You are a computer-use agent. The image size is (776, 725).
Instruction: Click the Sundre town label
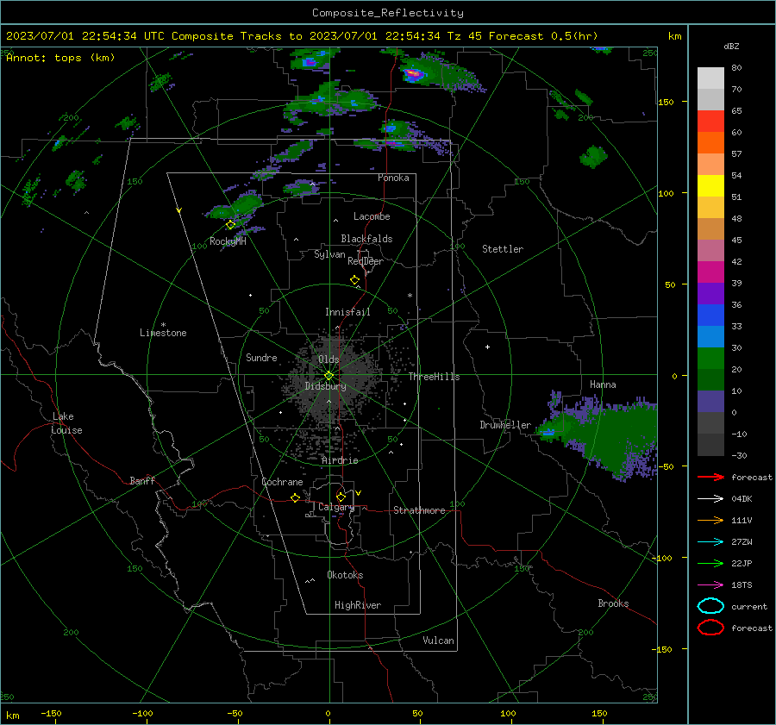tap(261, 357)
